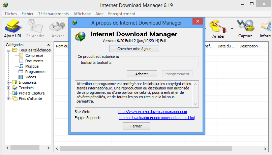Click the Chercher mise à jour button
The width and height of the screenshot is (272, 155).
[134, 49]
